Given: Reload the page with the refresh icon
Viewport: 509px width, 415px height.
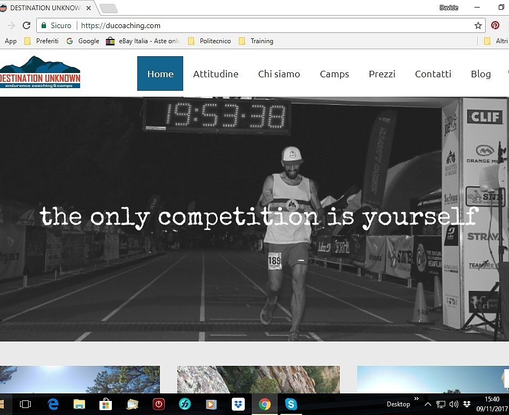Looking at the screenshot, I should (x=26, y=25).
